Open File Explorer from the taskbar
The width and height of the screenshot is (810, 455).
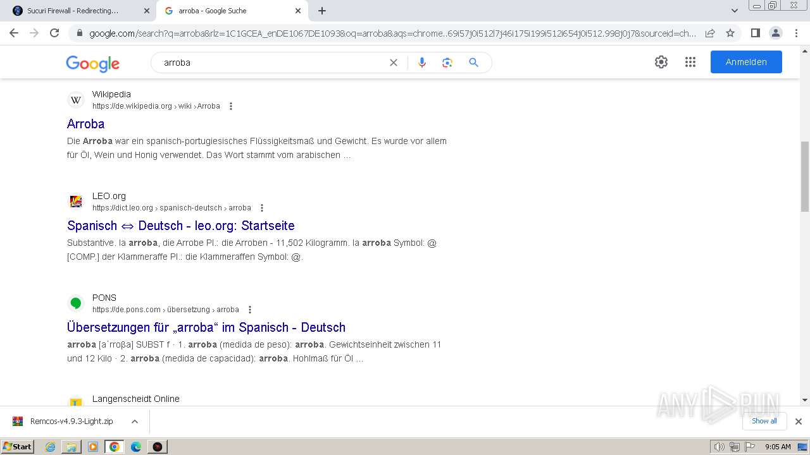pos(72,447)
